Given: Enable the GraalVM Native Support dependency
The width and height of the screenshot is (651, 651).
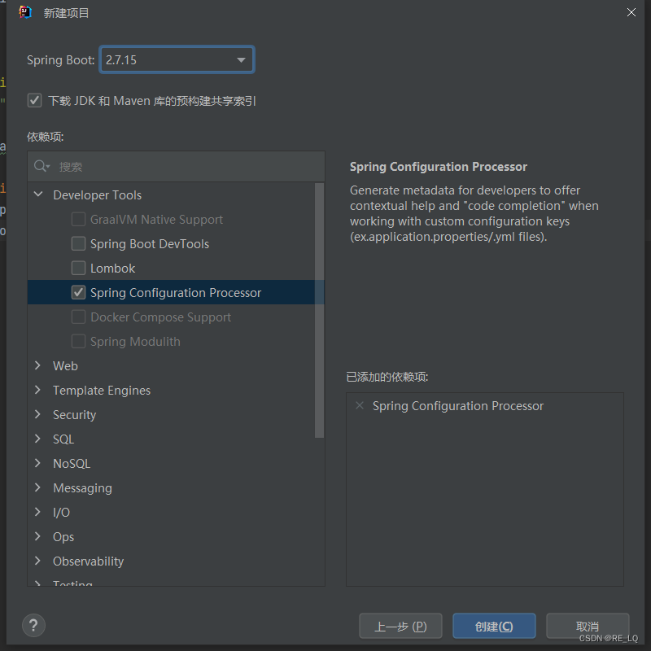Looking at the screenshot, I should click(x=78, y=219).
